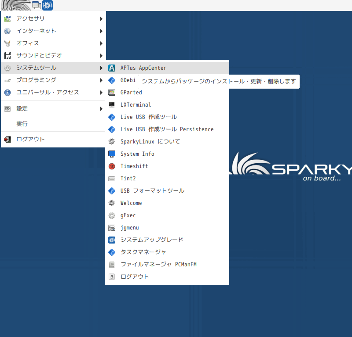Open サウンドとビデオ category
This screenshot has height=337, width=352.
[53, 56]
